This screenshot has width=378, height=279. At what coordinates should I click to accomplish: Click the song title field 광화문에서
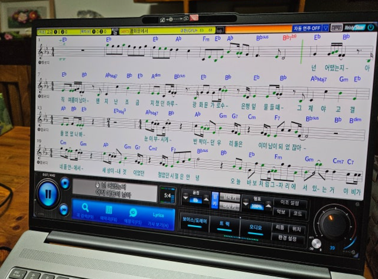(167, 31)
